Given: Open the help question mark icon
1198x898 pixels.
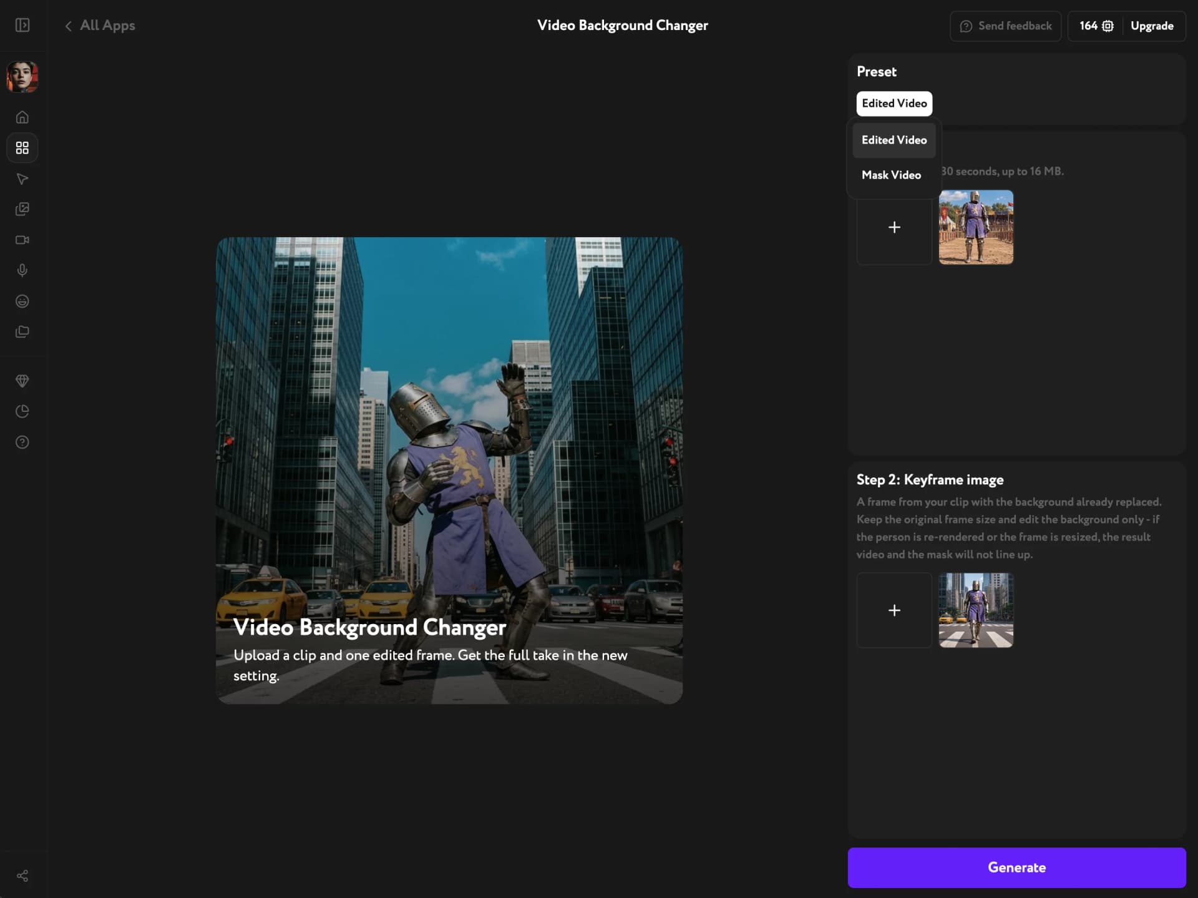Looking at the screenshot, I should pos(22,442).
